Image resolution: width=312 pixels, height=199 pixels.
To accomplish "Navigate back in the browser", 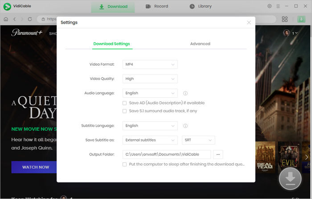I will point(15,19).
